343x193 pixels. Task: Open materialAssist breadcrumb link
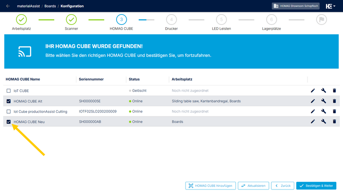pyautogui.click(x=28, y=6)
